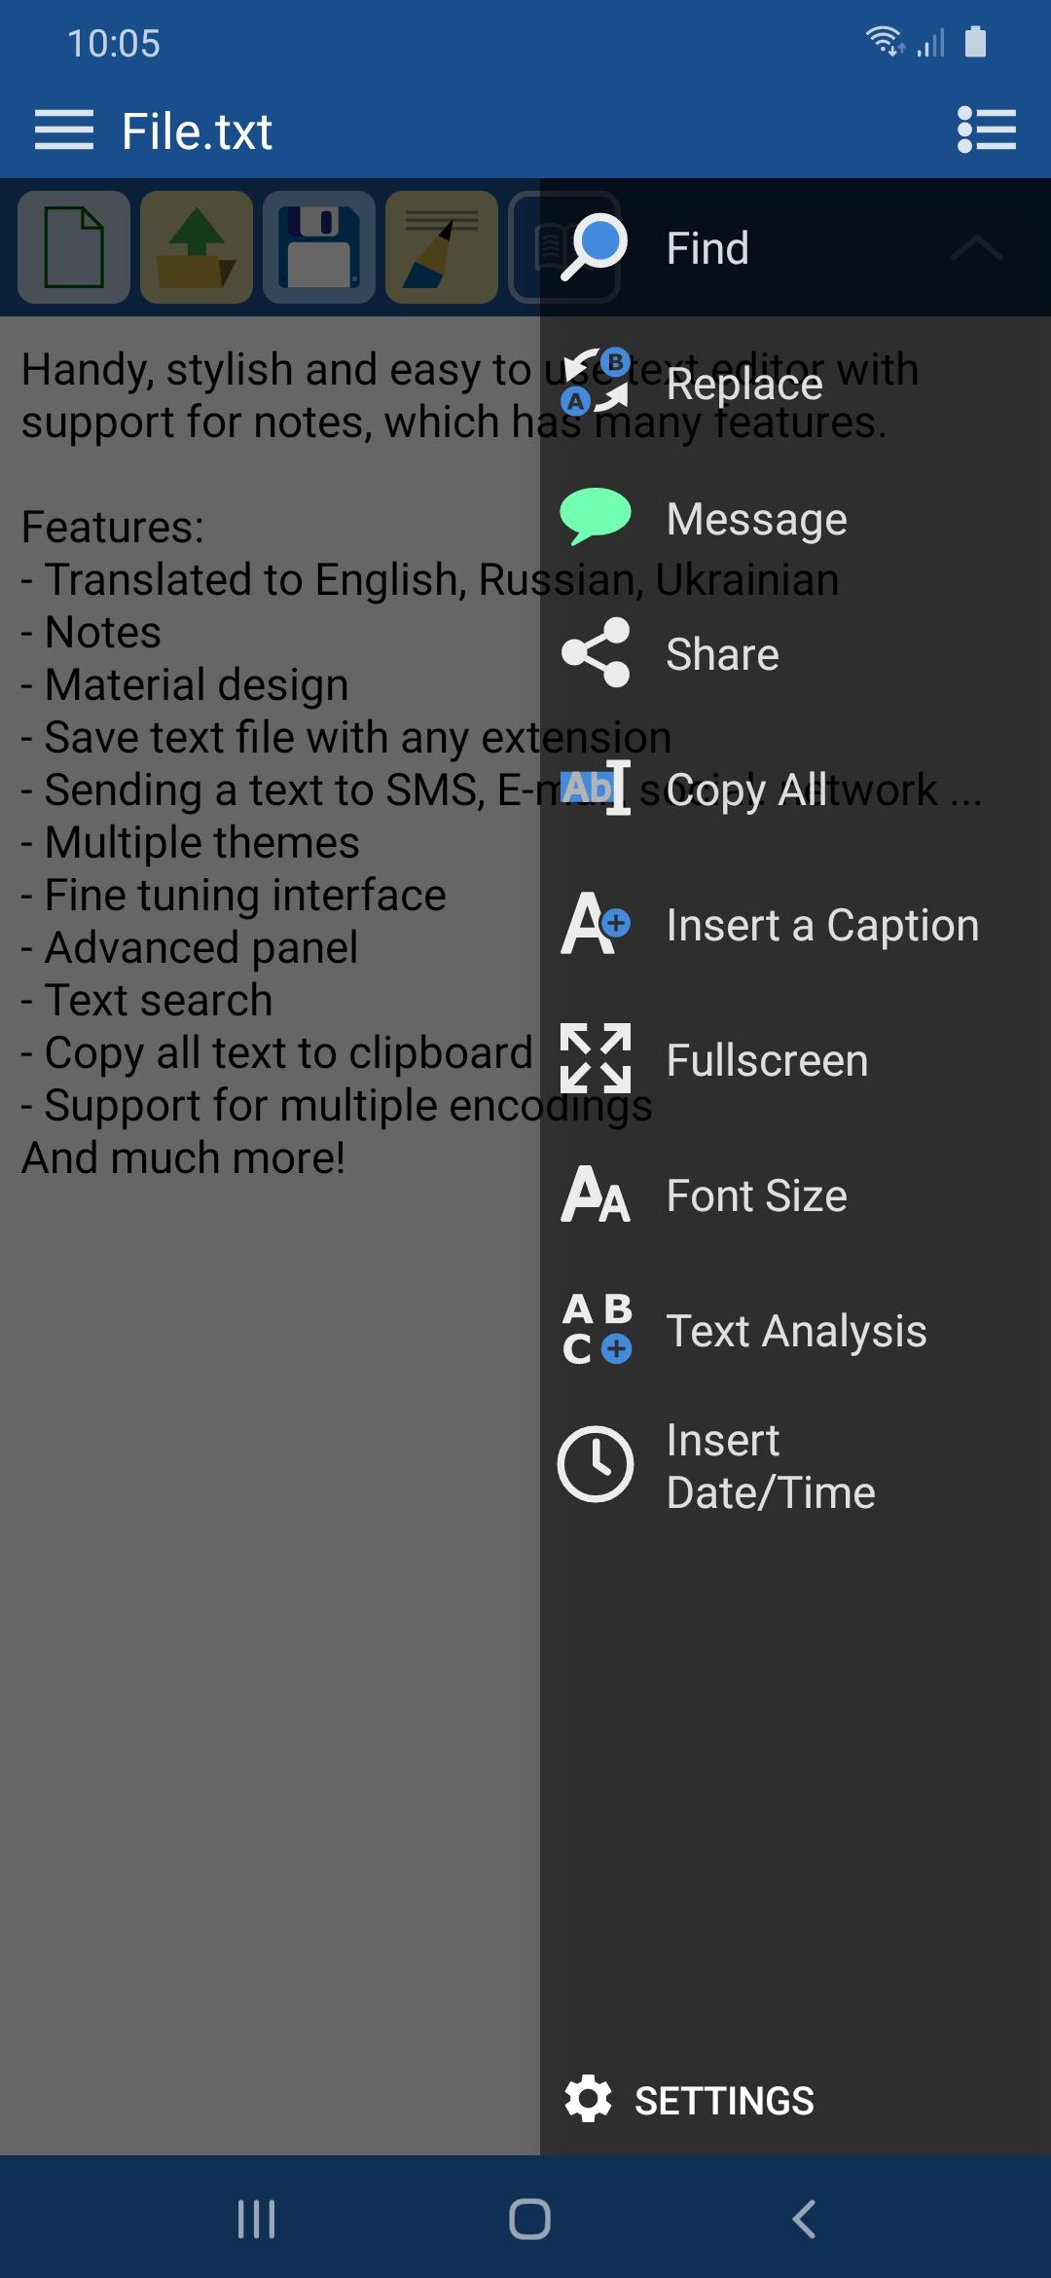This screenshot has width=1051, height=2278.
Task: Open the hamburger navigation menu
Action: (64, 130)
